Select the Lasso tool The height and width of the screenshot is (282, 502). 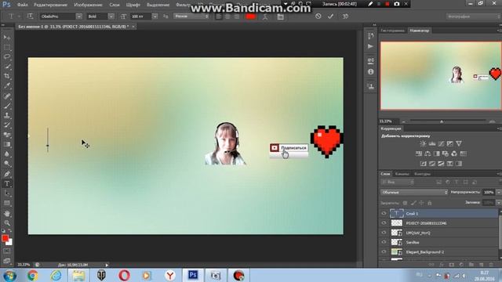pyautogui.click(x=7, y=57)
